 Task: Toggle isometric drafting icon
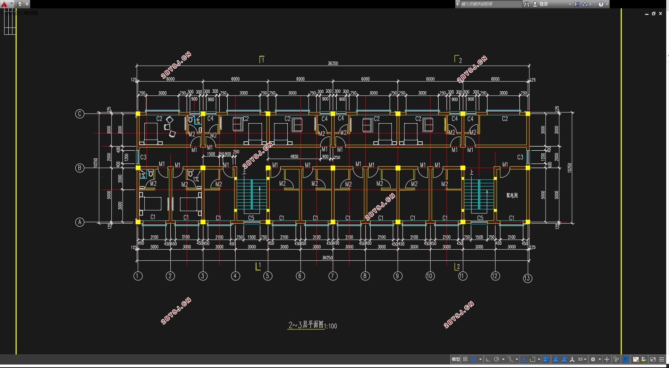tap(510, 359)
